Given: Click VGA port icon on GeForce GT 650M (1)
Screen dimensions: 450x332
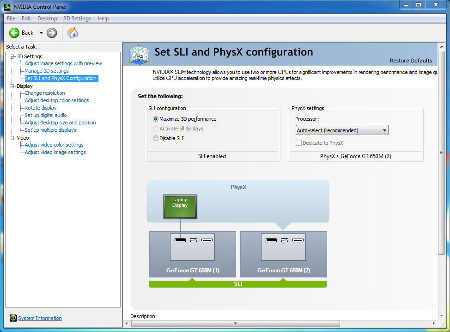Looking at the screenshot, I should pyautogui.click(x=194, y=240).
